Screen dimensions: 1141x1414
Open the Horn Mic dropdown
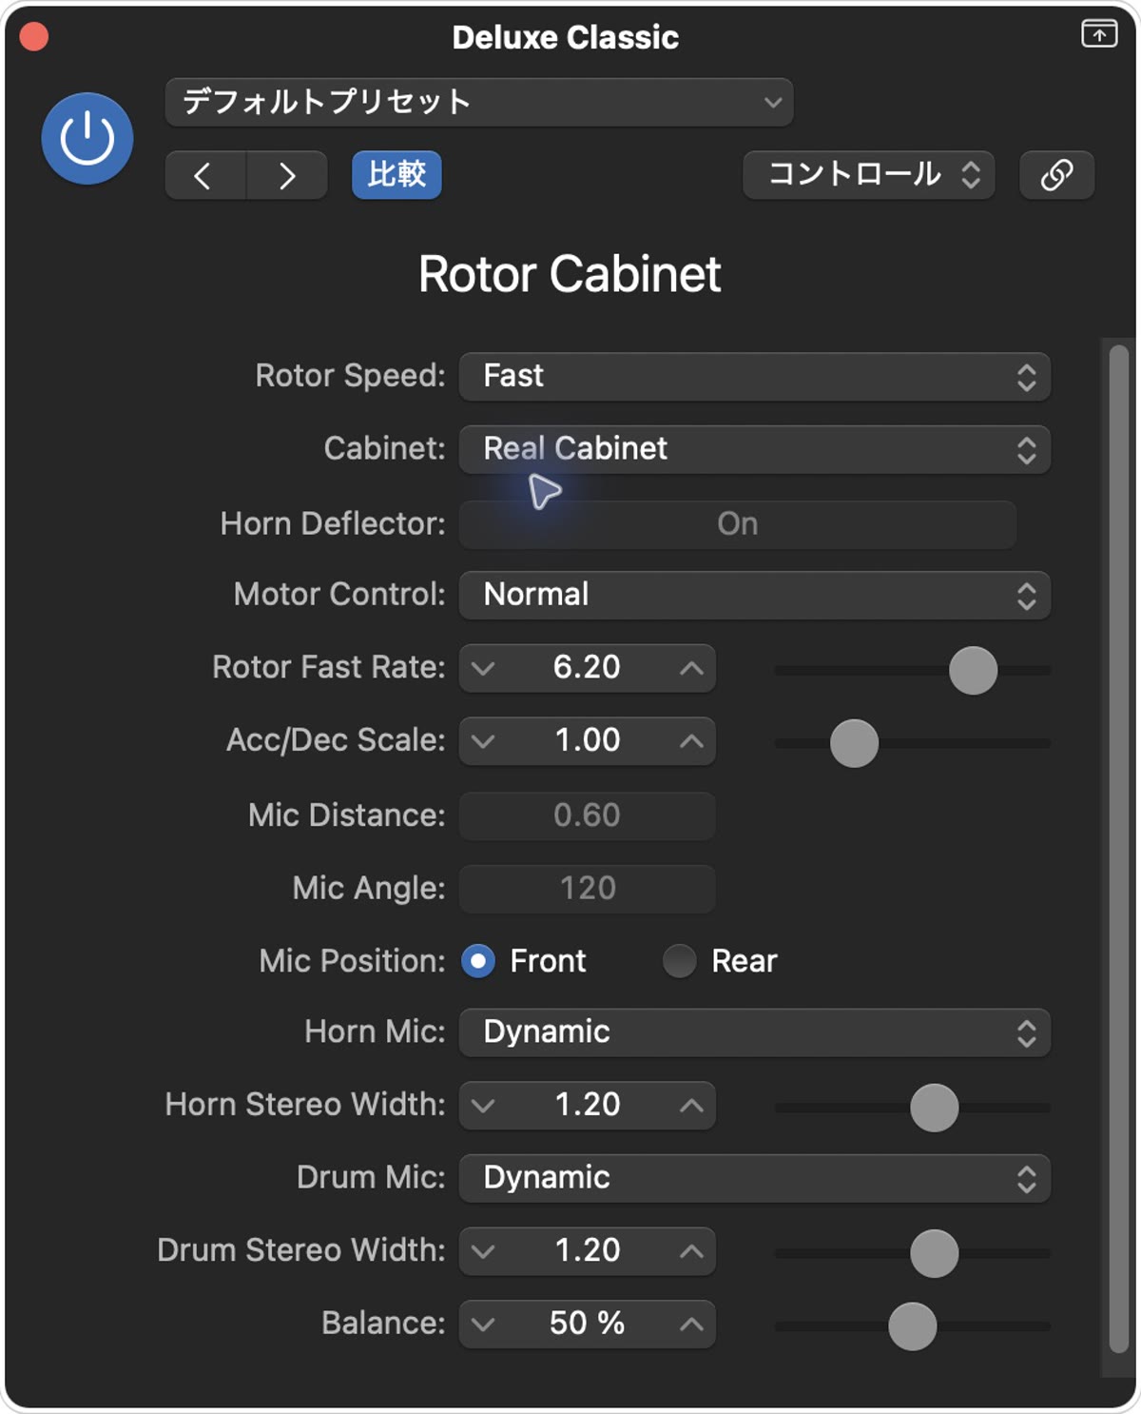click(755, 1033)
